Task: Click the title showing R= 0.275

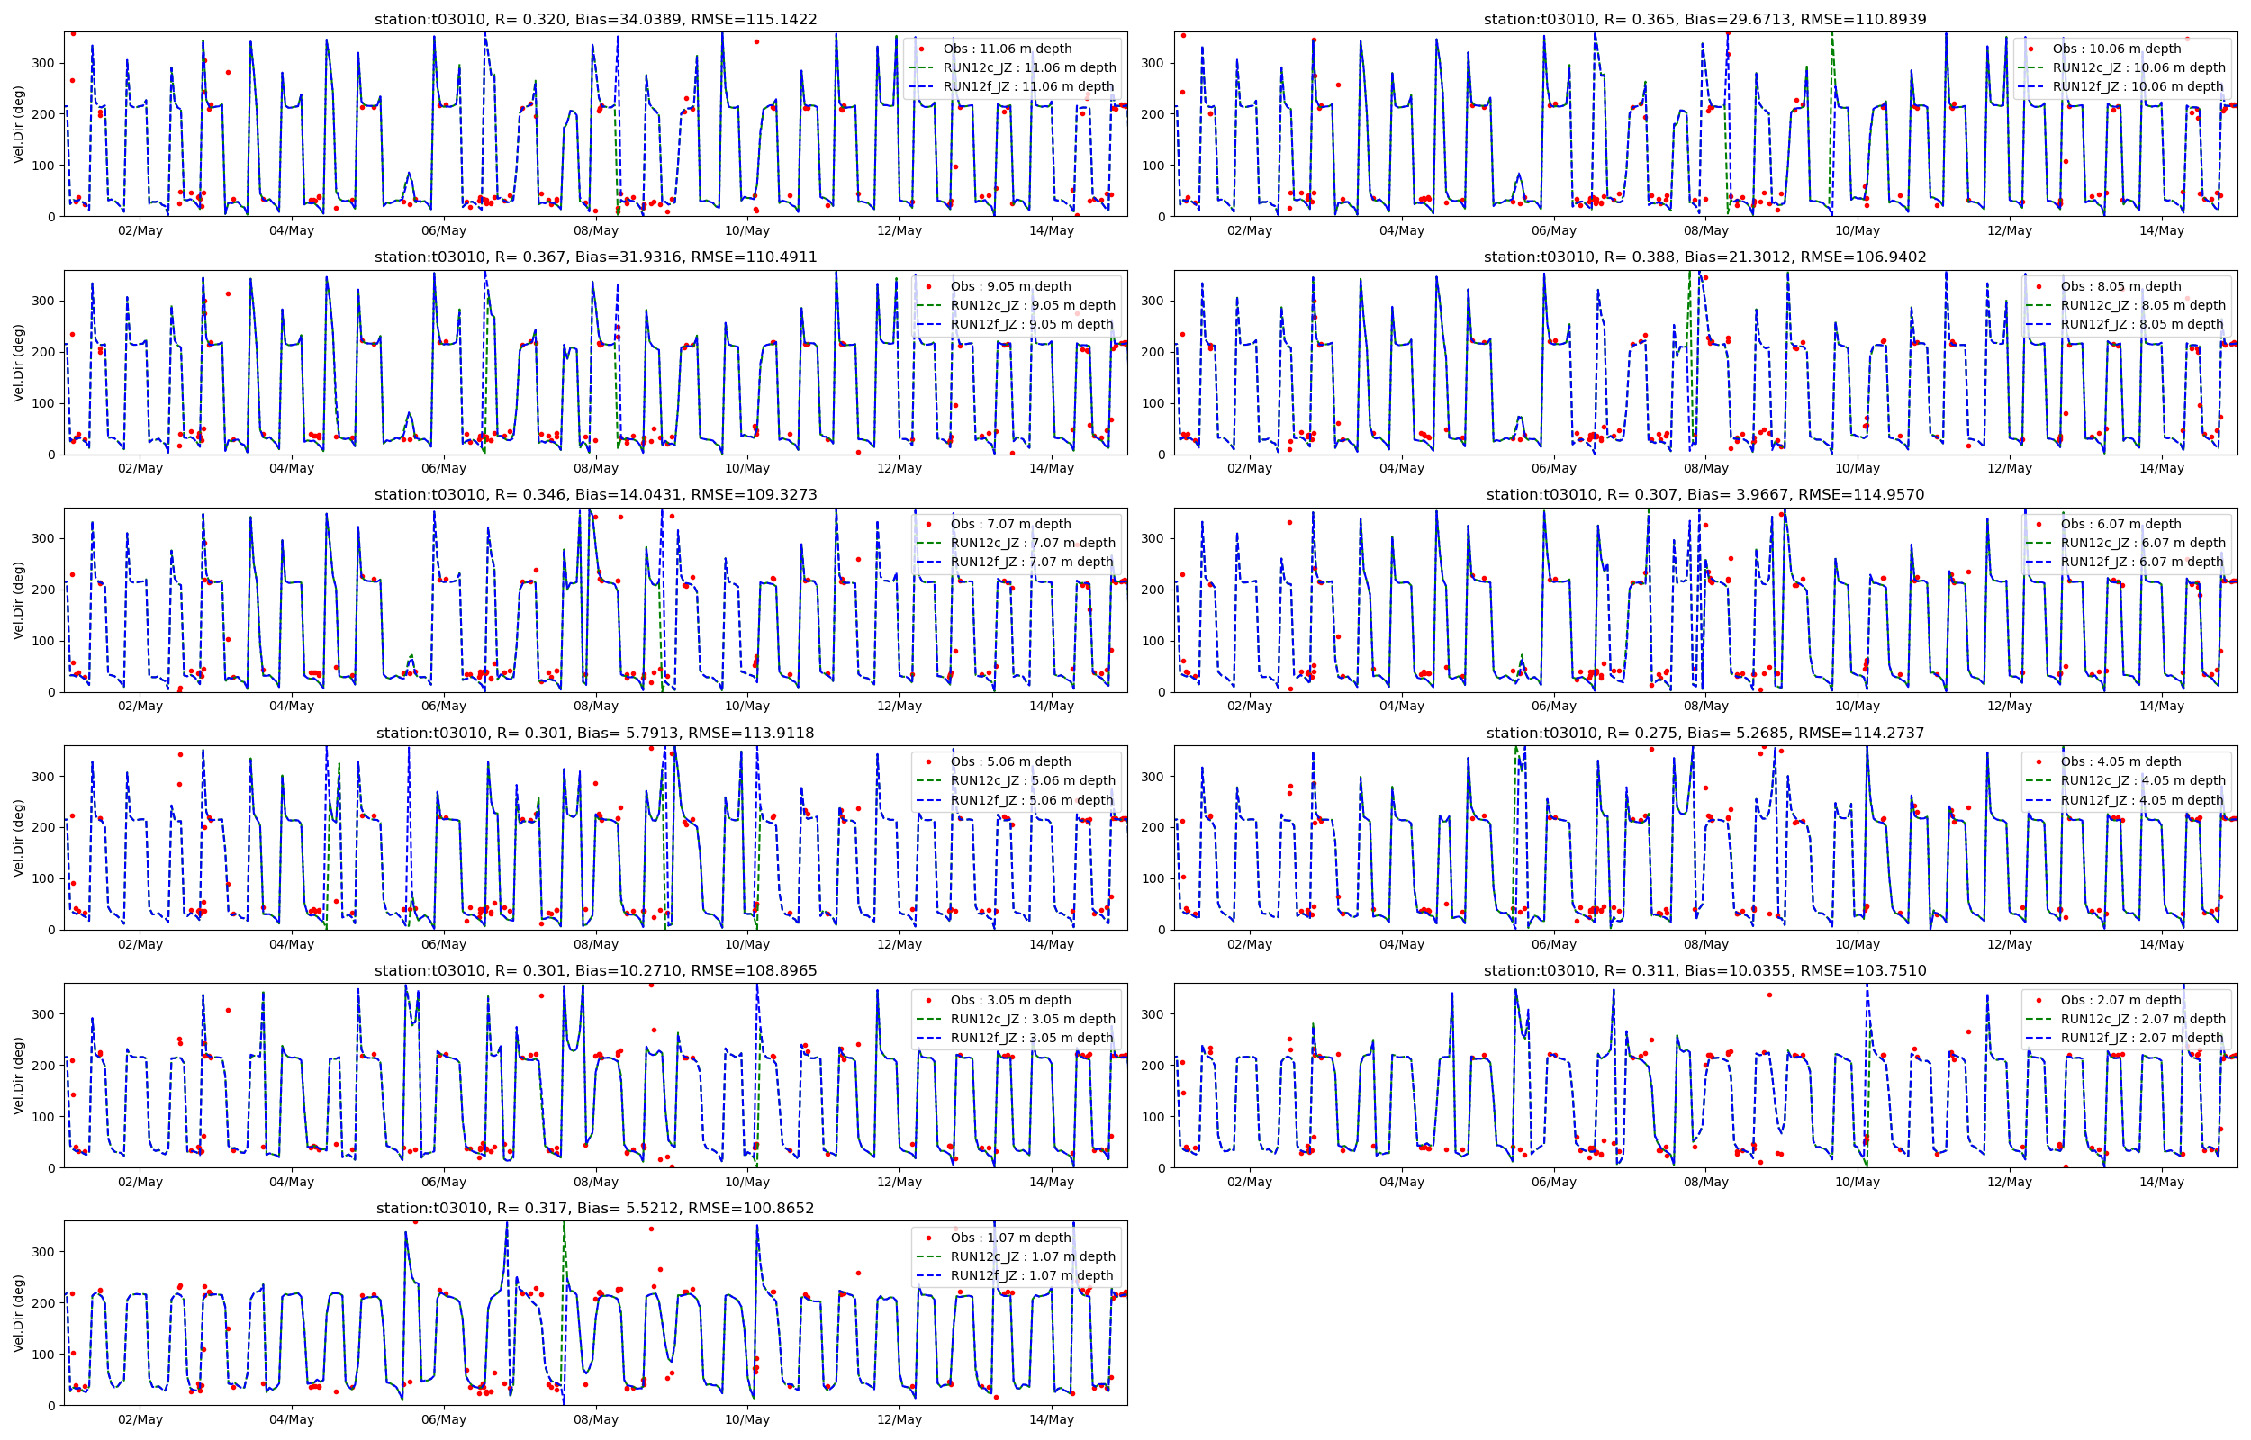Action: point(1704,733)
